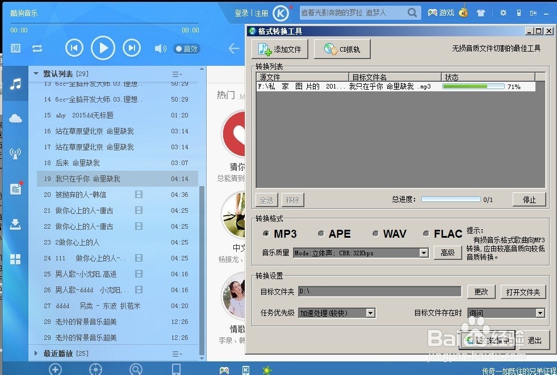Collapse the 默认列表 playlist group
Screen dimensions: 557x375
[x=36, y=73]
